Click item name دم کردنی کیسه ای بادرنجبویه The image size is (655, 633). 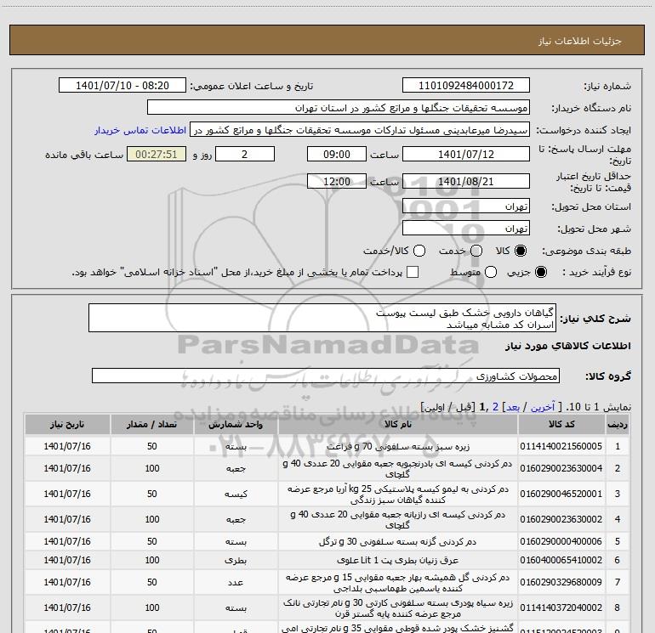pos(398,469)
